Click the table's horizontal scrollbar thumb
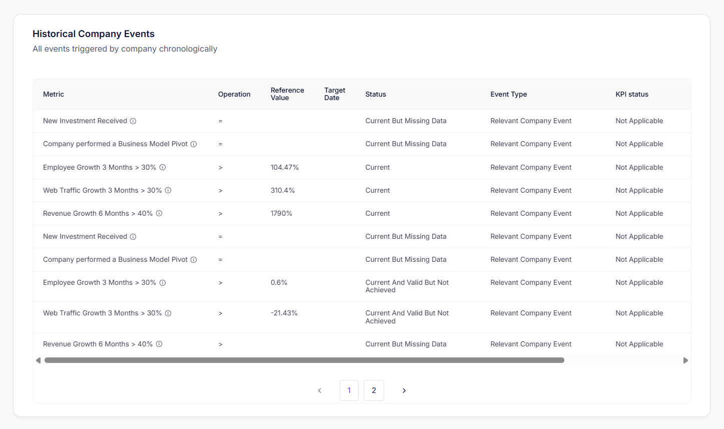This screenshot has width=724, height=429. coord(304,360)
